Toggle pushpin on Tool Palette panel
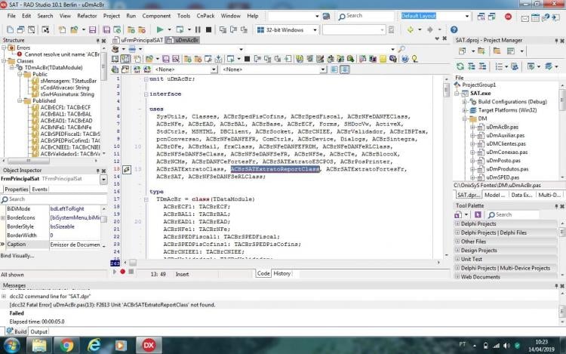 tap(556, 206)
